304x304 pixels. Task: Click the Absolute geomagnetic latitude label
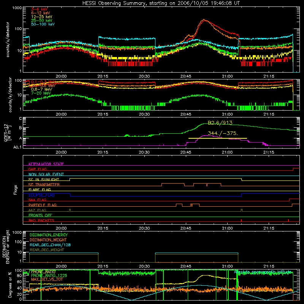(x=263, y=272)
